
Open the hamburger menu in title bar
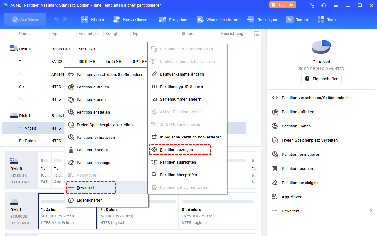pos(336,5)
